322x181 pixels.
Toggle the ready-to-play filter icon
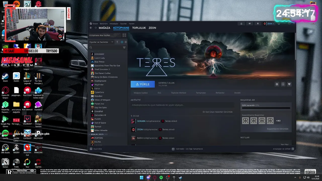coord(126,42)
